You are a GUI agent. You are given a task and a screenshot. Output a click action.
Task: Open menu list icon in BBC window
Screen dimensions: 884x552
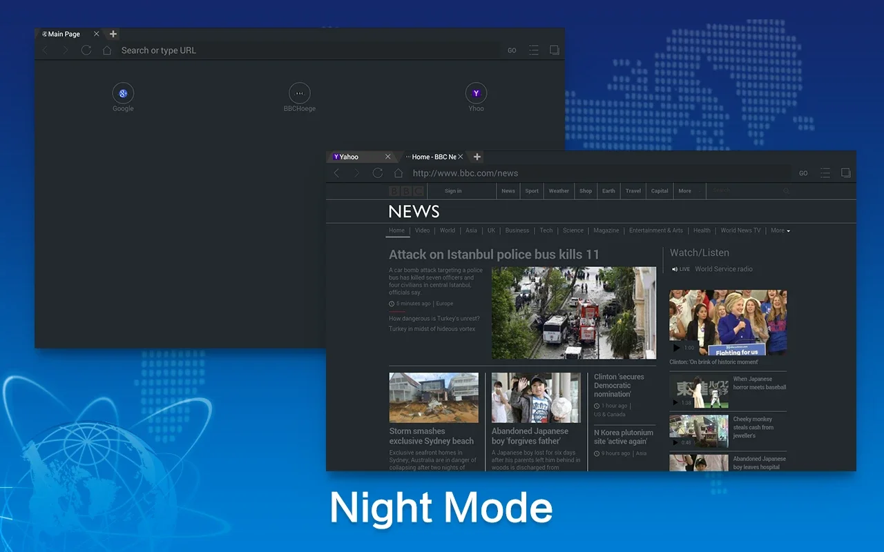[x=825, y=173]
